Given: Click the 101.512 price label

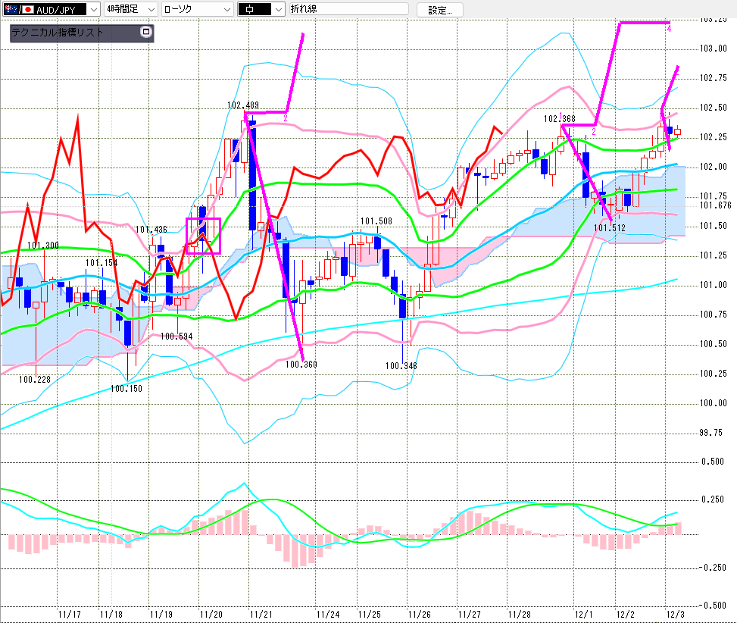Looking at the screenshot, I should pyautogui.click(x=609, y=227).
